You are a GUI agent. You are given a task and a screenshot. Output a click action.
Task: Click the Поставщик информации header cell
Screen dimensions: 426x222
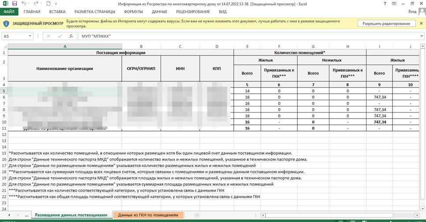pyautogui.click(x=121, y=52)
